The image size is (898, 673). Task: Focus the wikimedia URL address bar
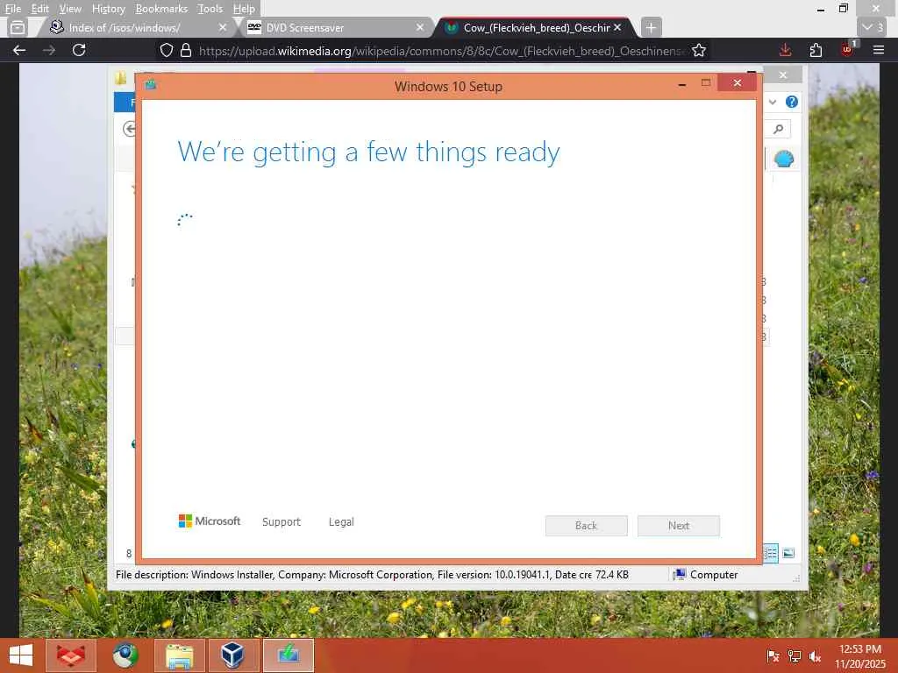[441, 51]
